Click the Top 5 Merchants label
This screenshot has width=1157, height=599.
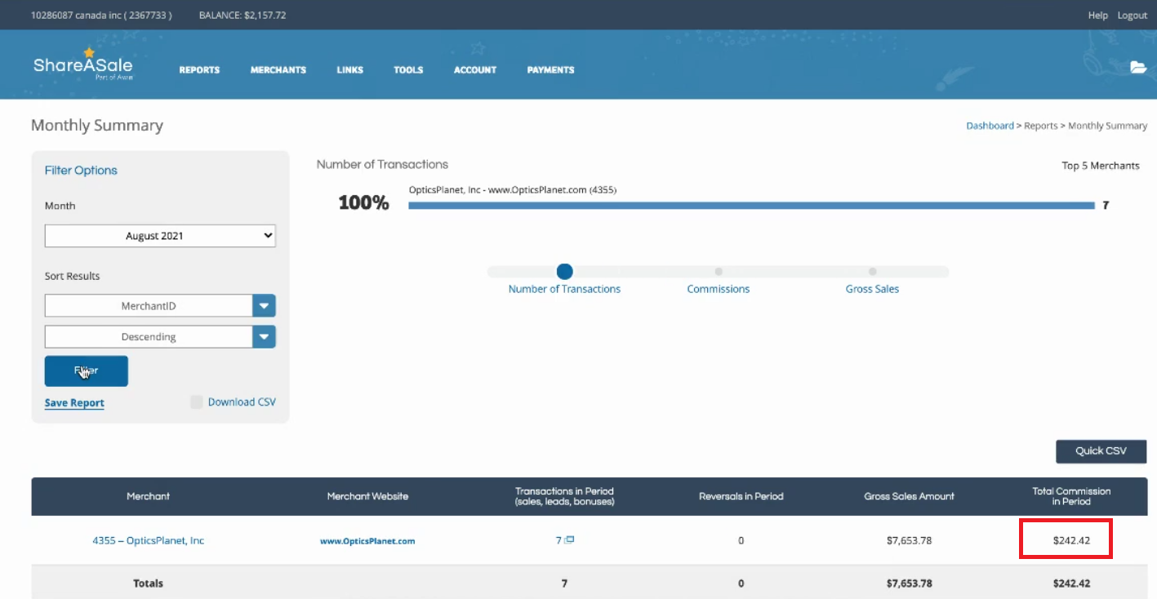[x=1100, y=166]
